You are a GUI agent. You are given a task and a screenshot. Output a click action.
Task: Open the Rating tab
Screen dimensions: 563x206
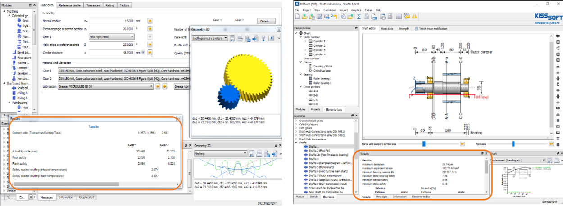109,5
